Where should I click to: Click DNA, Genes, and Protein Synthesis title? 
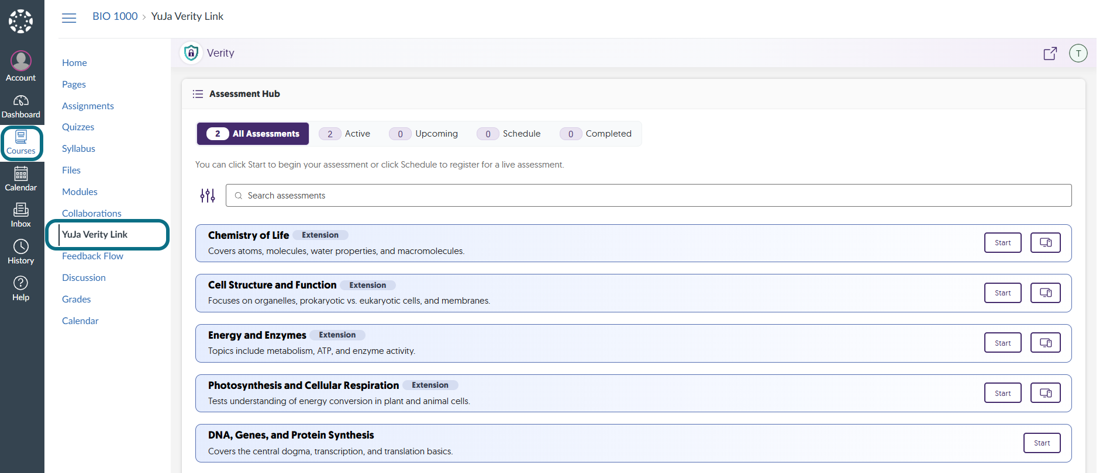coord(291,435)
